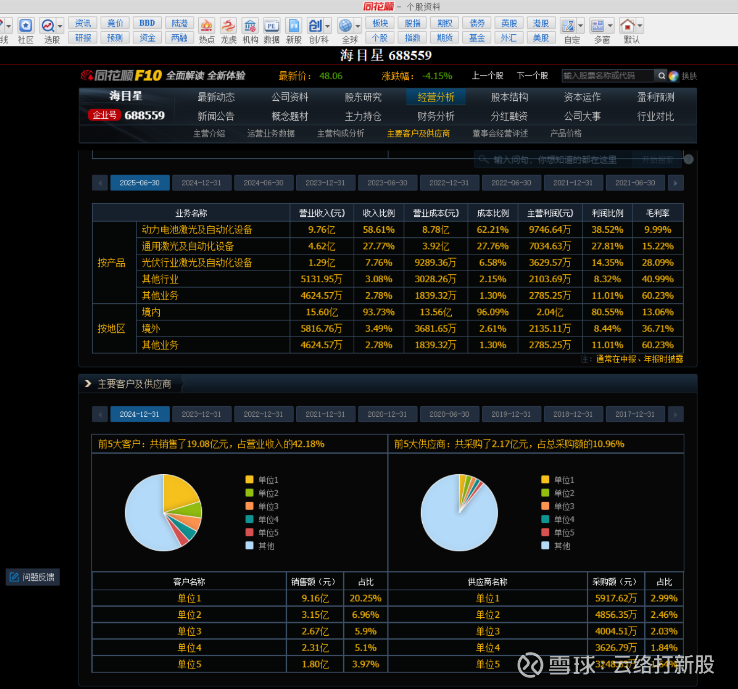Screen dimensions: 738x689
Task: Go to earlier periods with the left arrow beside 2025-06-30
Action: click(100, 183)
